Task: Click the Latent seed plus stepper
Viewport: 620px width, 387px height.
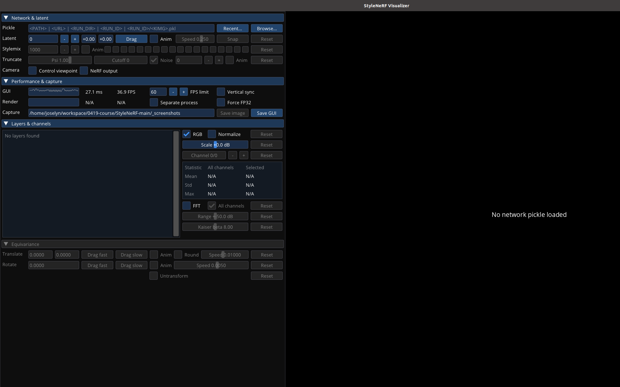Action: [x=75, y=39]
